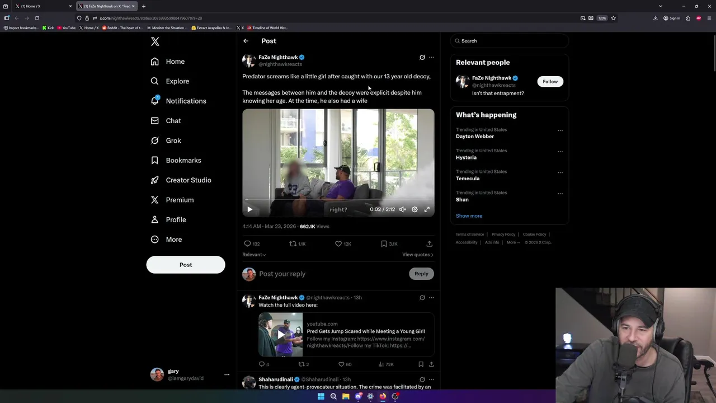Open the Kick bookmark

pos(48,28)
